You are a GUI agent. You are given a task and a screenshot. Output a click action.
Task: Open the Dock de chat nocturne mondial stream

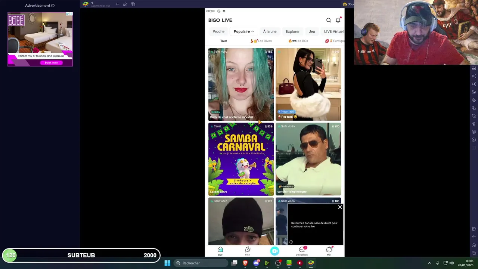click(241, 84)
